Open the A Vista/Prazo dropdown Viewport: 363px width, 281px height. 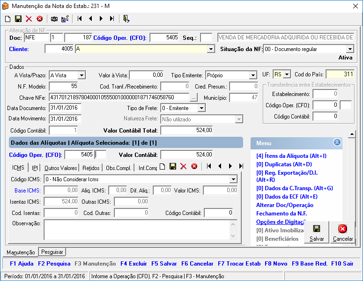[x=81, y=75]
